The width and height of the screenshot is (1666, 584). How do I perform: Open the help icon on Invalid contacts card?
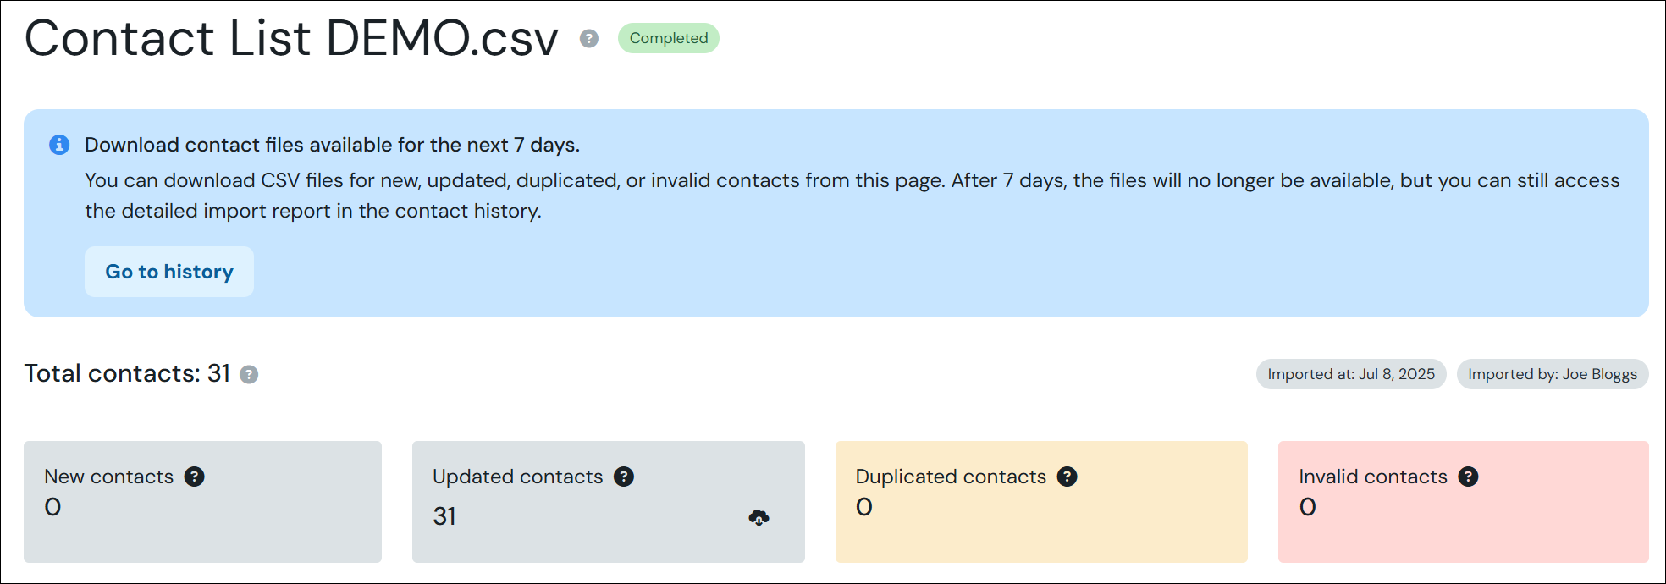(1470, 477)
